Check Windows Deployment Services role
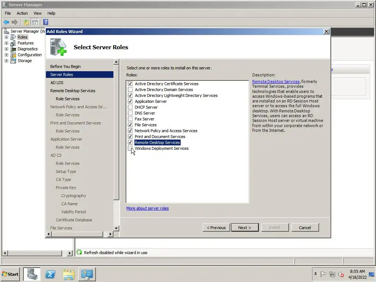Screen dimensions: 376x282 pos(130,148)
